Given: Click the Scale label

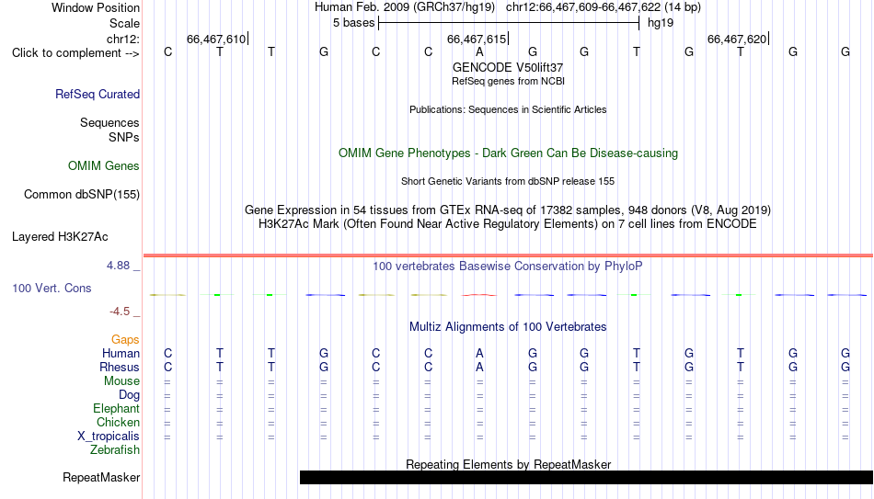Looking at the screenshot, I should [x=124, y=23].
